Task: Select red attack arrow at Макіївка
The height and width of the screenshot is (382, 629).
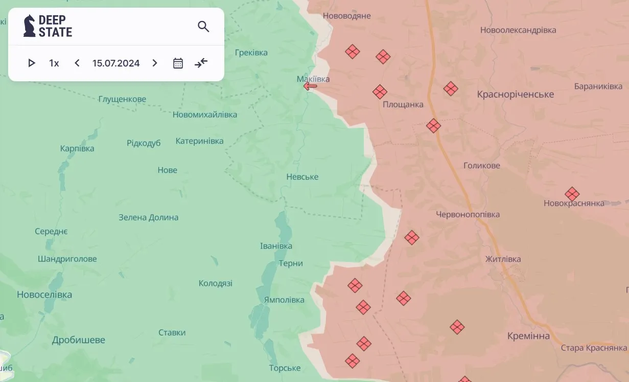Action: [310, 86]
